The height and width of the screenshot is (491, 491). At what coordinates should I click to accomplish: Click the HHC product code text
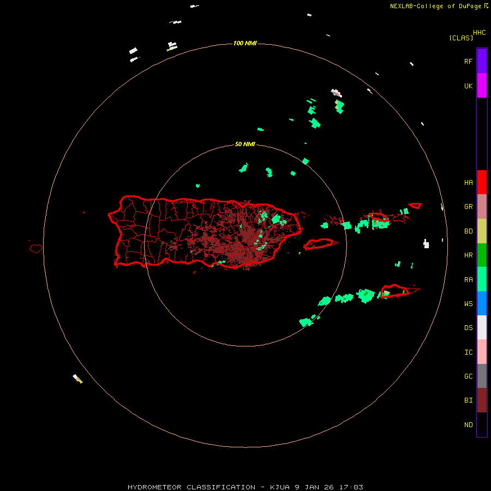[479, 33]
